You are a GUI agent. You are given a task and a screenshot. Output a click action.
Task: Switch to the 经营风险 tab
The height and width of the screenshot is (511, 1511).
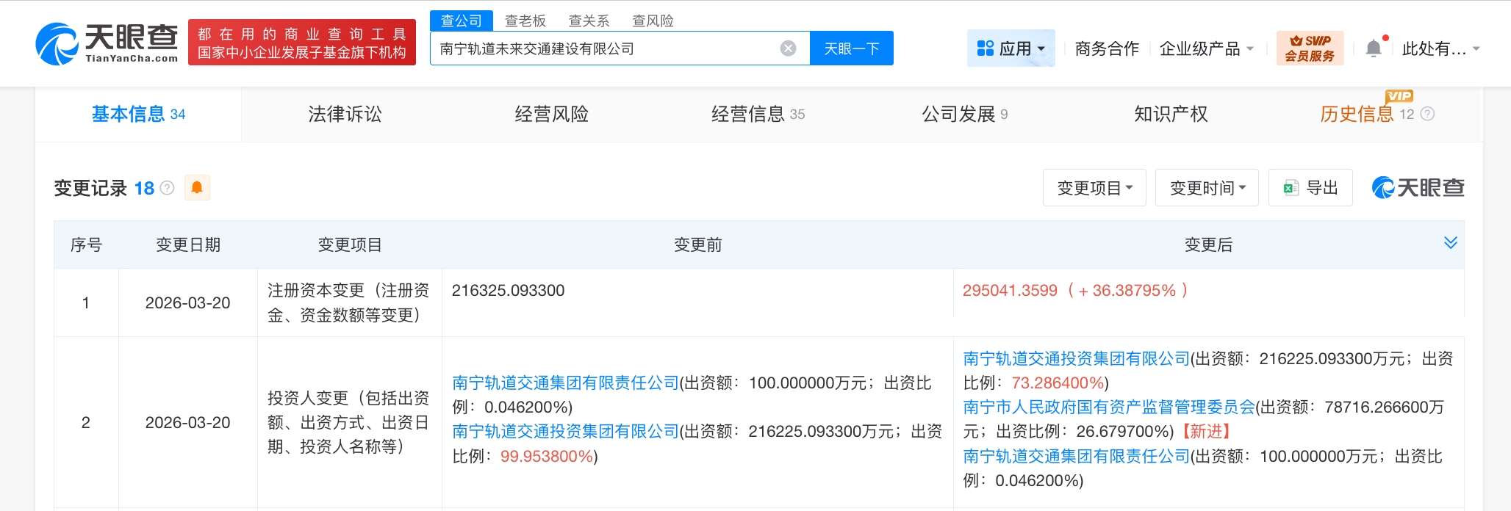point(551,114)
